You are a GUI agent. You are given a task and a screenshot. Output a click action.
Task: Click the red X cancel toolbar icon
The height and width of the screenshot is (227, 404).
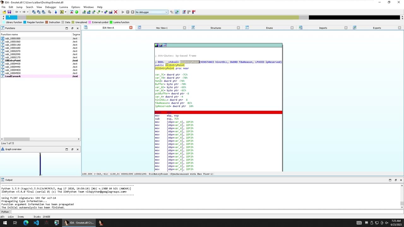pos(116,12)
